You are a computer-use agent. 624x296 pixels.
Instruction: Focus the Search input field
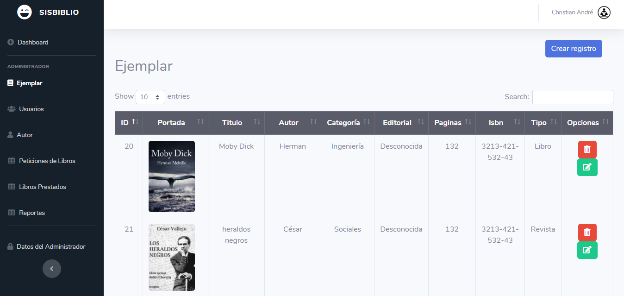point(573,97)
